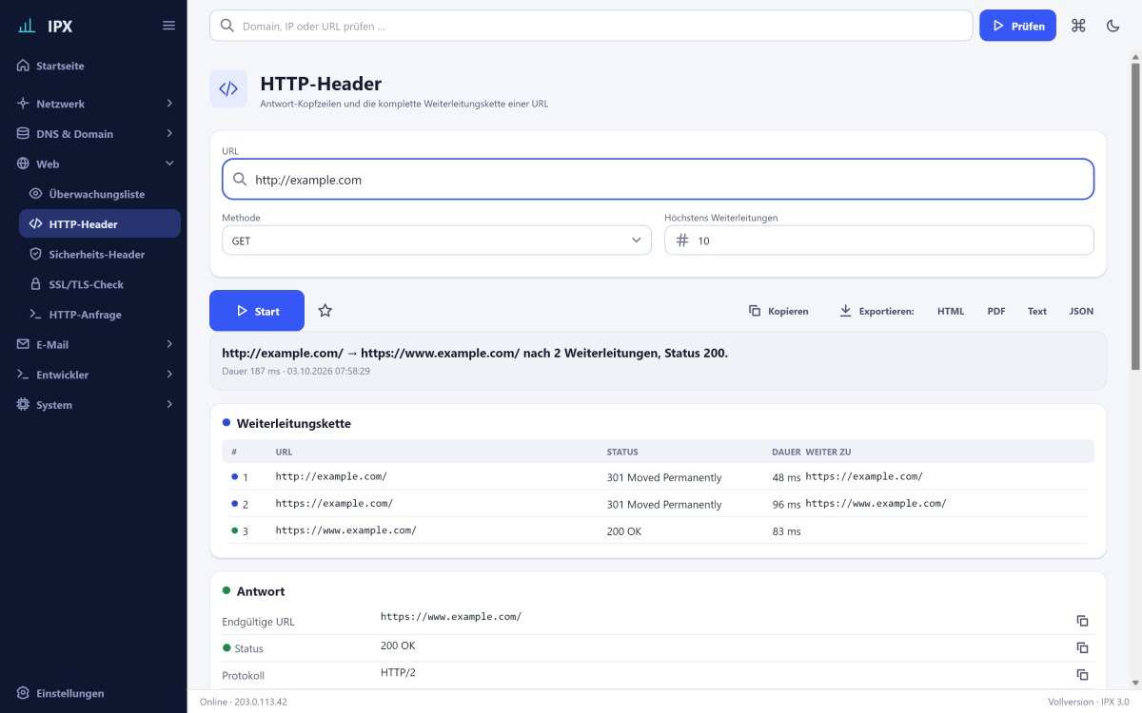1142x713 pixels.
Task: Click the eye icon of Überwachungsliste
Action: tap(36, 194)
